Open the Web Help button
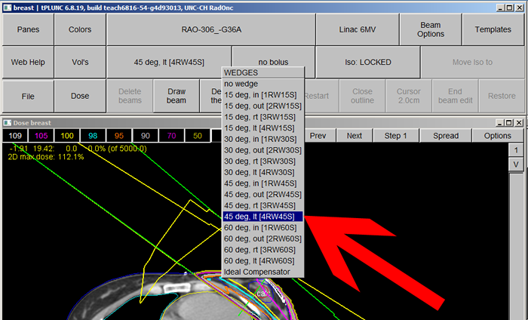This screenshot has height=320, width=528. [x=27, y=62]
